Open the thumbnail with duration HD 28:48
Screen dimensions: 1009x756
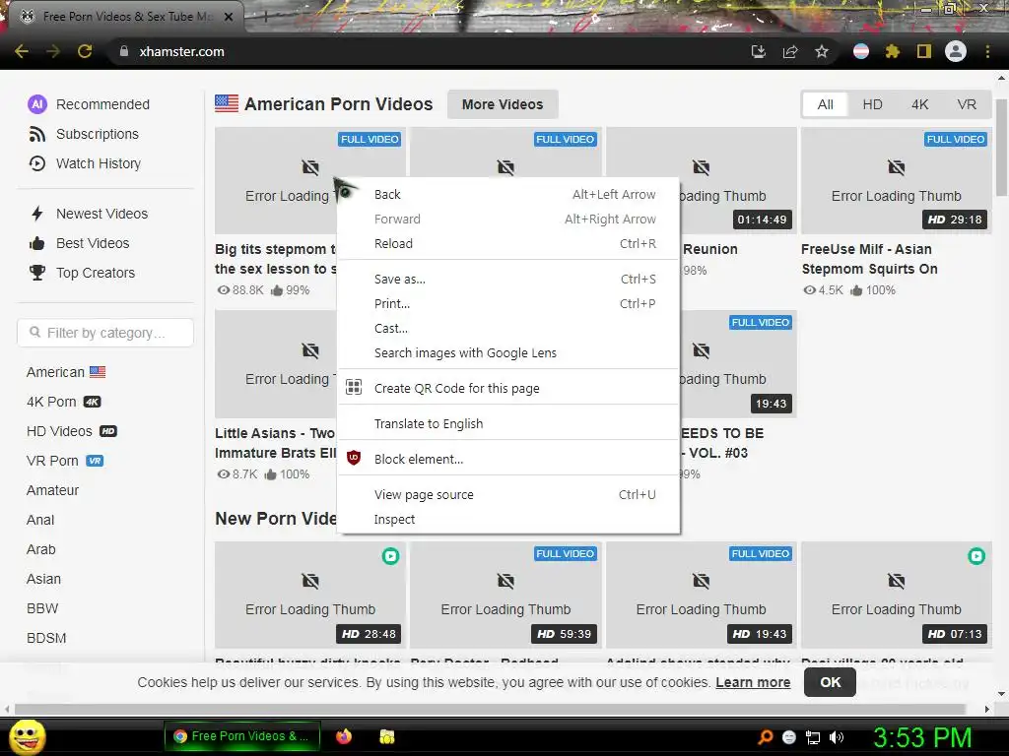coord(310,595)
